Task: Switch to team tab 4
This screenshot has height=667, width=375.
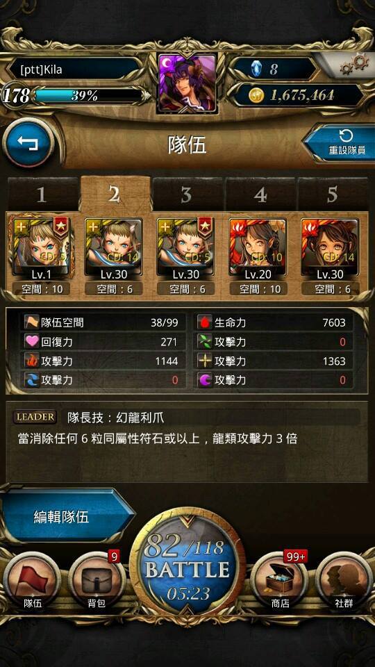Action: tap(260, 195)
